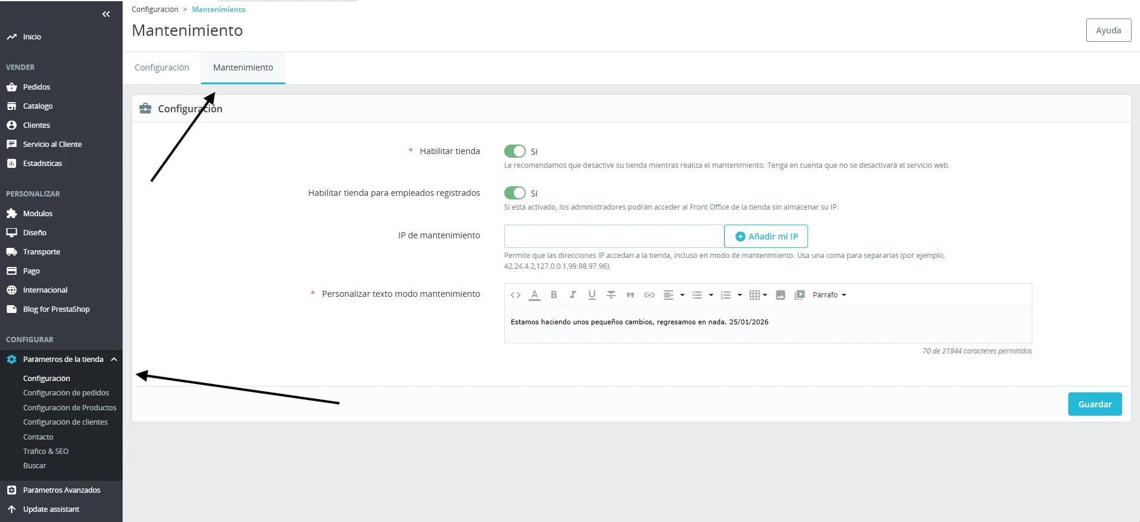This screenshot has height=522, width=1140.
Task: Open Configuracion de clientes submenu item
Action: (65, 422)
